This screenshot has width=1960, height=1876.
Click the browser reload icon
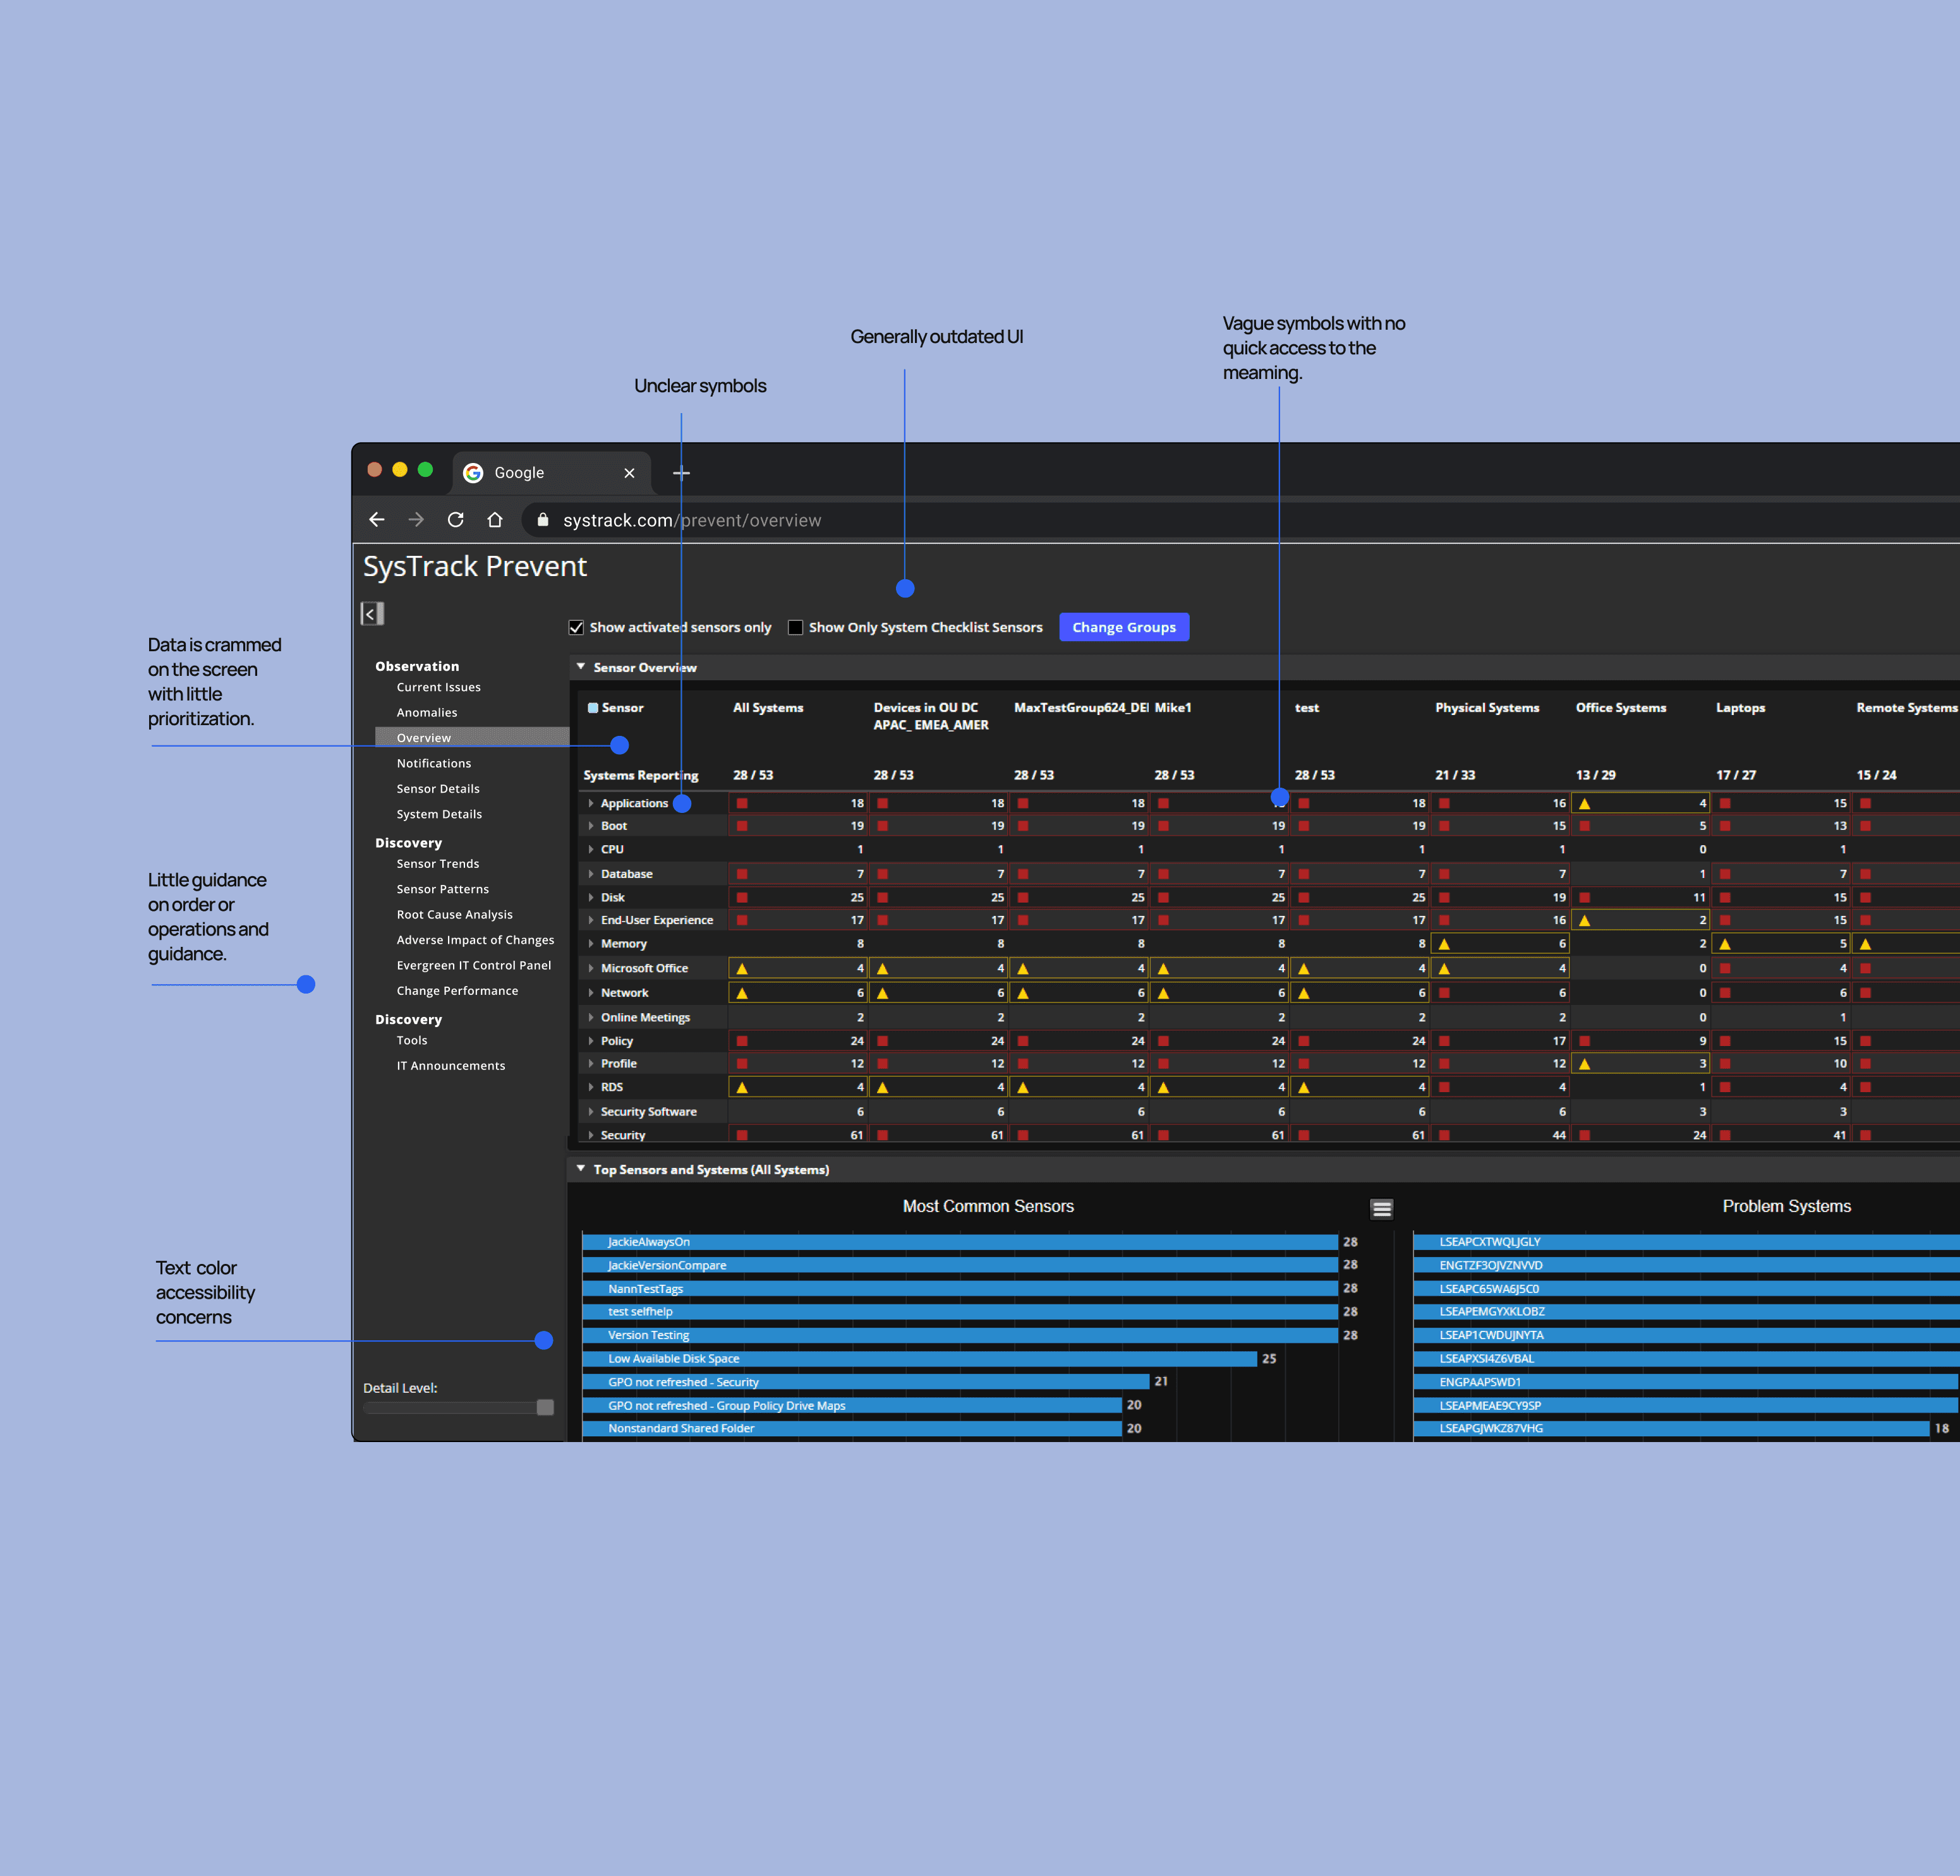coord(456,520)
